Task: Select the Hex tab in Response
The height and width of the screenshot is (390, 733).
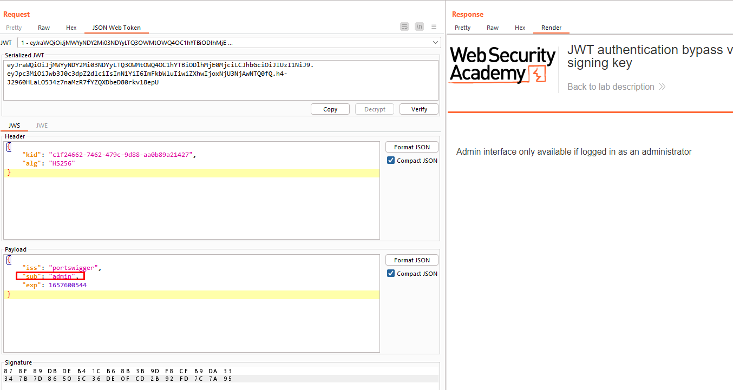Action: point(520,28)
